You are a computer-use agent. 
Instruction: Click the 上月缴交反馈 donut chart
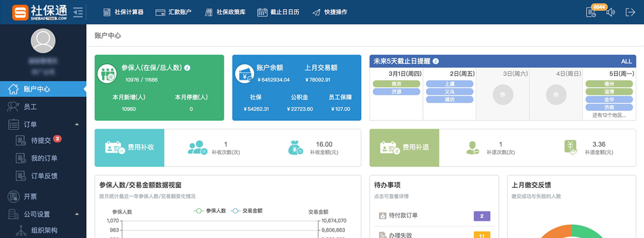coord(571,231)
